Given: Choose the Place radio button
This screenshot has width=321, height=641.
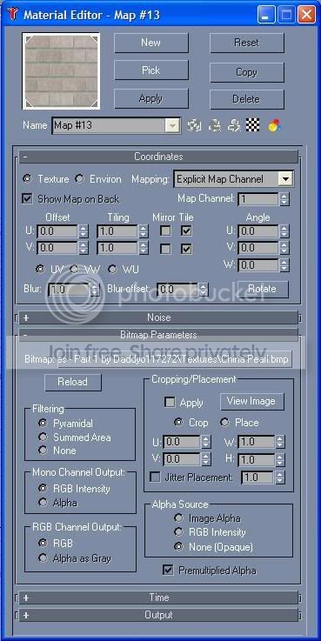Looking at the screenshot, I should tap(224, 423).
